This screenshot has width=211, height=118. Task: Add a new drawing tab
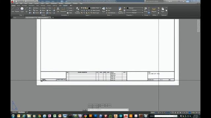[53, 18]
